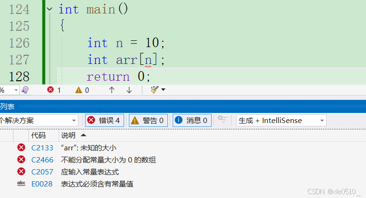Open the 生成 + IntelliSense dropdown
The height and width of the screenshot is (198, 366).
click(x=281, y=121)
